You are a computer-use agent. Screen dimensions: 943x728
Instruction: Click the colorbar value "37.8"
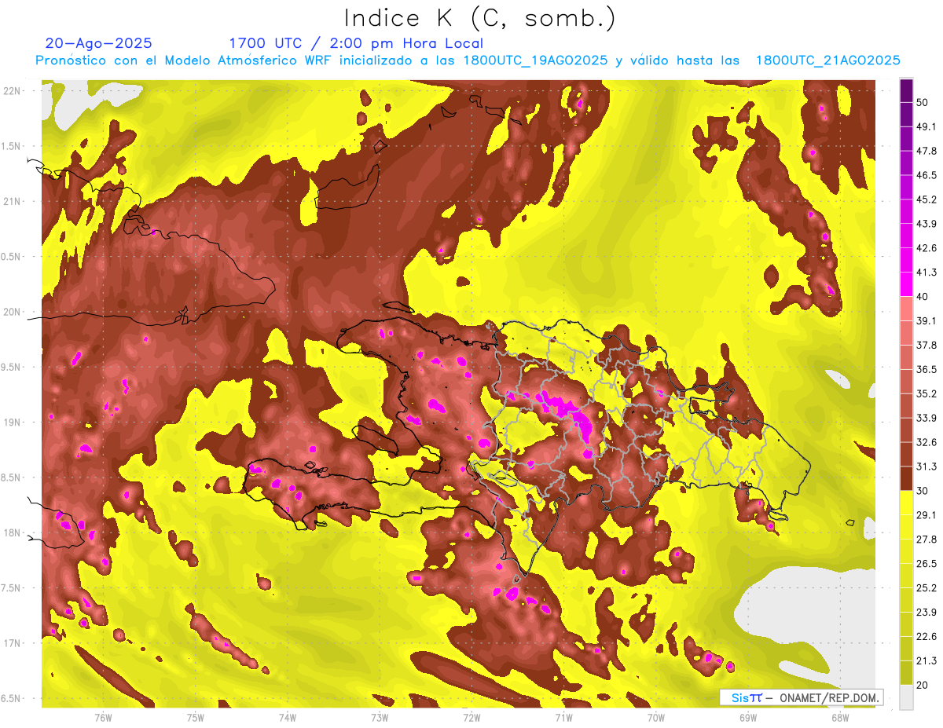tap(926, 345)
